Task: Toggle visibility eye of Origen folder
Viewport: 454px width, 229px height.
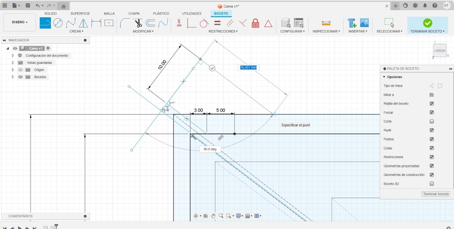Action: (20, 70)
